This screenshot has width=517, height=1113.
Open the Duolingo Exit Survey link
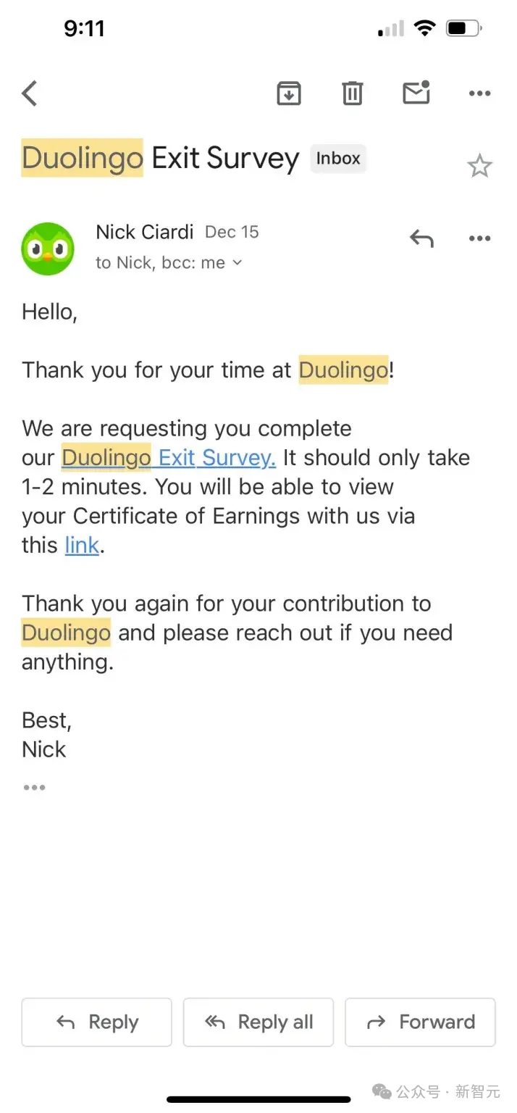point(169,458)
